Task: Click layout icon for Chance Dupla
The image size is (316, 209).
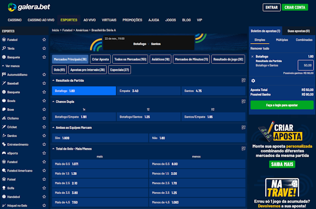Action: 244,101
